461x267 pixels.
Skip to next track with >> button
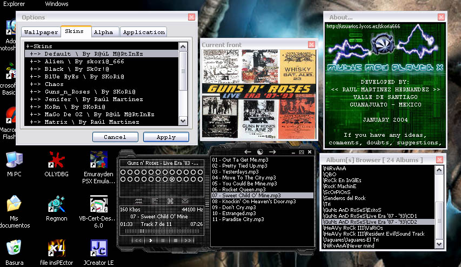[x=188, y=241]
